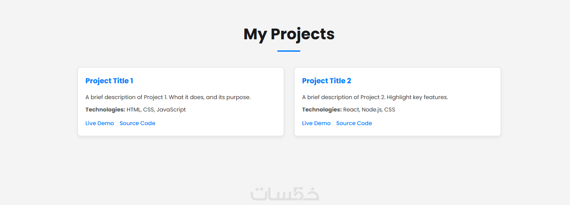Select the Project 2 brief description text
The image size is (570, 205).
(x=375, y=97)
